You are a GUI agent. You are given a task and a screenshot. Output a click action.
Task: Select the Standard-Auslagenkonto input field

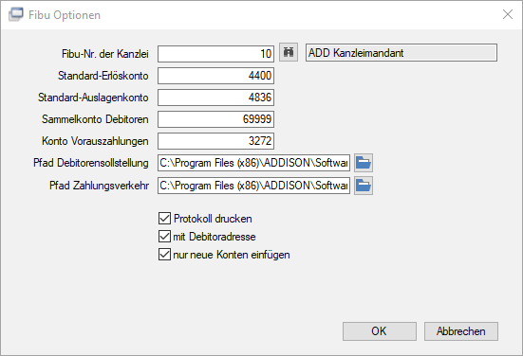215,98
